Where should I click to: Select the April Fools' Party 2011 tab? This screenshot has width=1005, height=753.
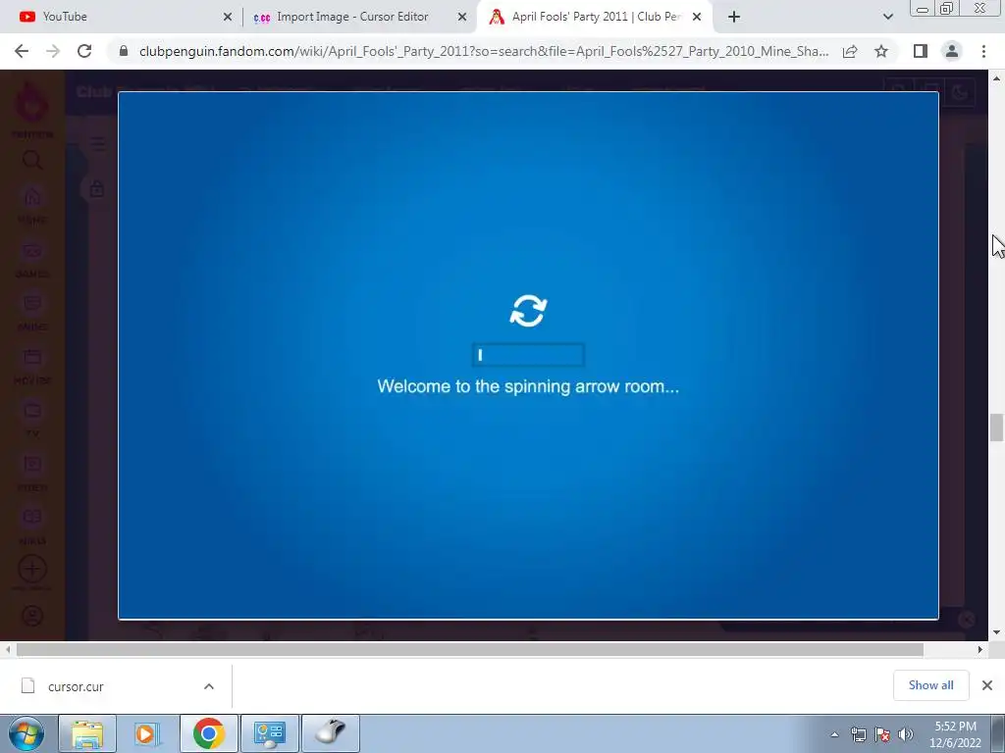[x=593, y=17]
